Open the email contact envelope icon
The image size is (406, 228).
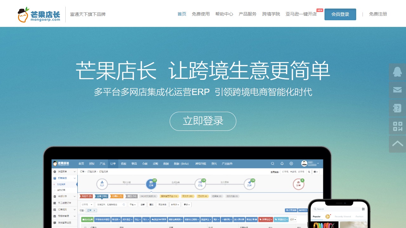tap(397, 90)
